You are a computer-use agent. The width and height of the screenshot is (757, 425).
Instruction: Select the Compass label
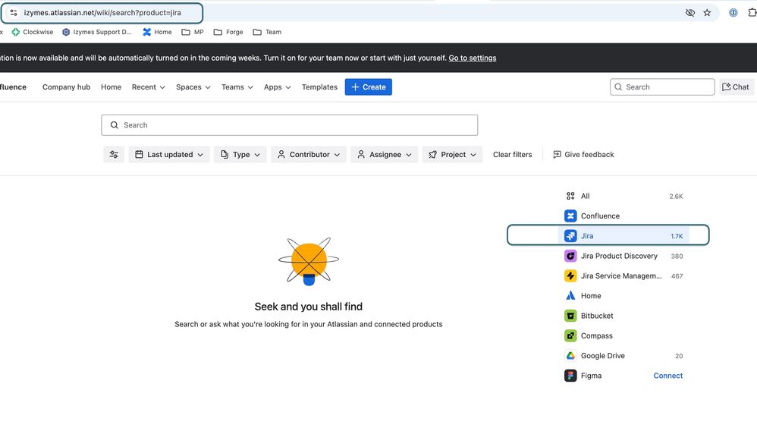[x=597, y=335]
